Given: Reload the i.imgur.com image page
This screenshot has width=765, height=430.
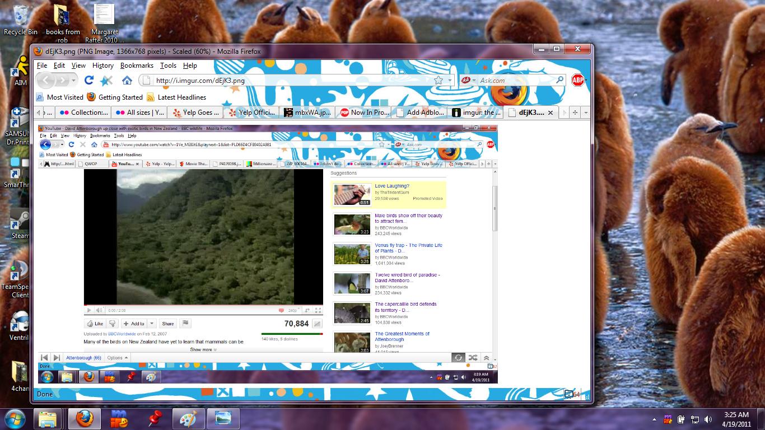Looking at the screenshot, I should click(x=88, y=80).
